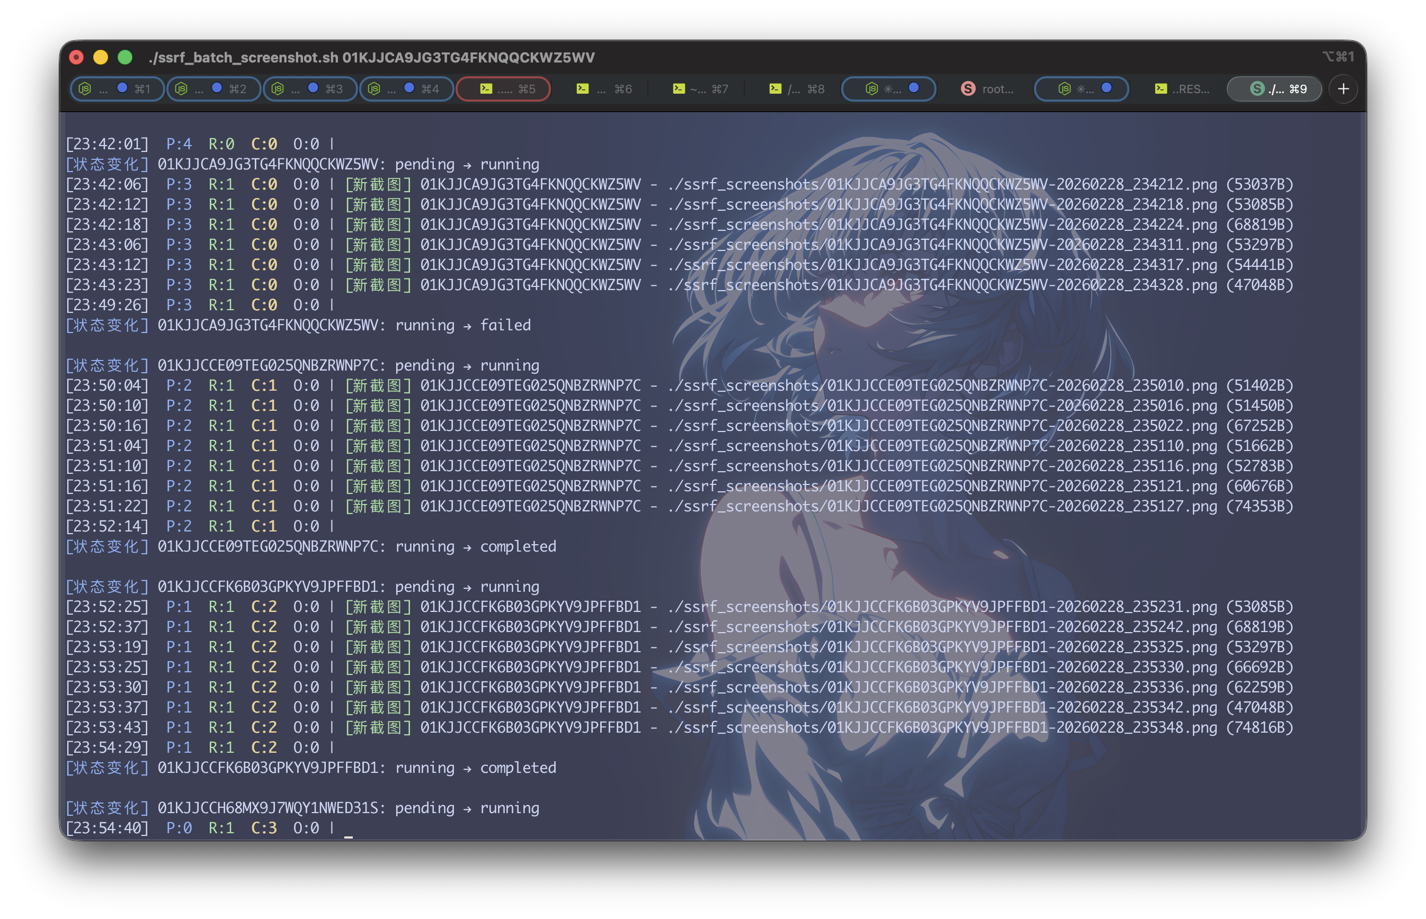Image resolution: width=1426 pixels, height=919 pixels.
Task: Switch to the root terminal tab
Action: (x=988, y=89)
